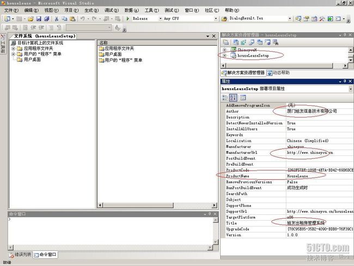Click the 名称 column header
Image resolution: width=354 pixels, height=266 pixels.
(157, 43)
